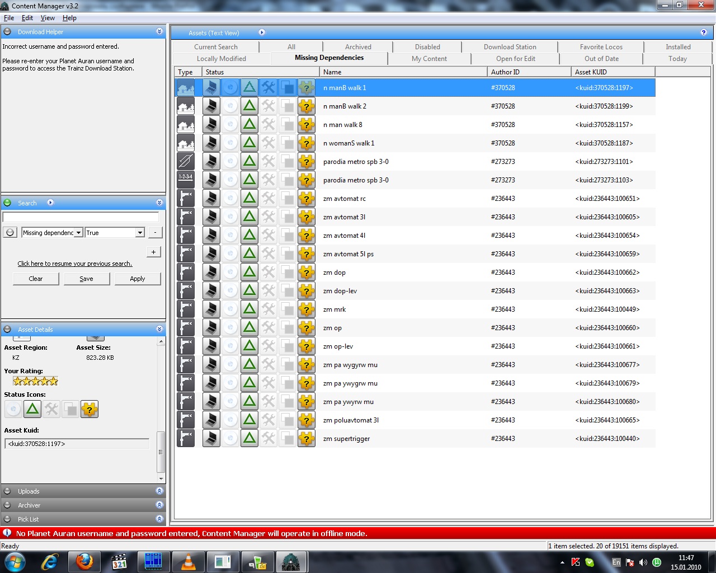Image resolution: width=716 pixels, height=573 pixels.
Task: Click the resume your previous search link
Action: [74, 264]
